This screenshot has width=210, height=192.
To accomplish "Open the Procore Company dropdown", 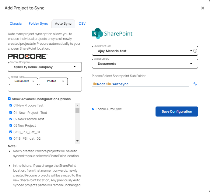I will coord(45,67).
